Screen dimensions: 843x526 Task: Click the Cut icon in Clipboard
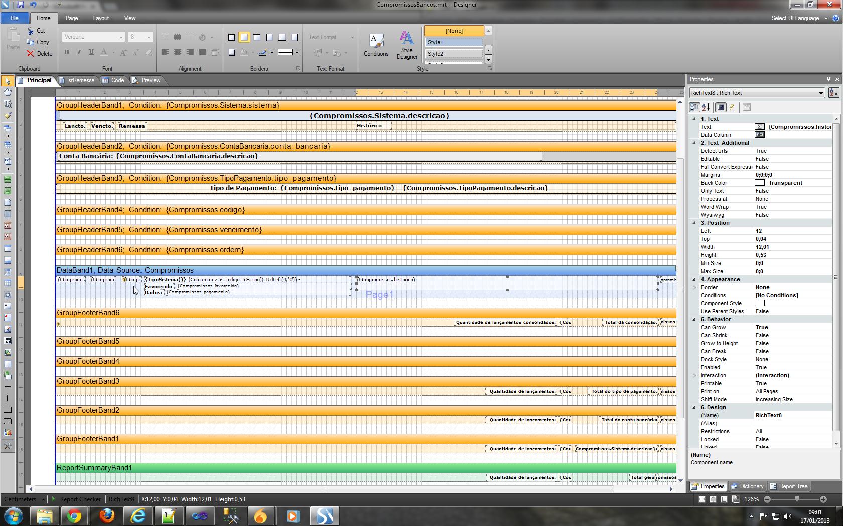(x=31, y=31)
